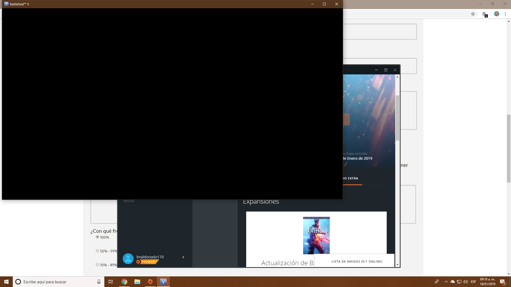Click the Cortana search circle icon
Screen dimensions: 511x287
18,282
